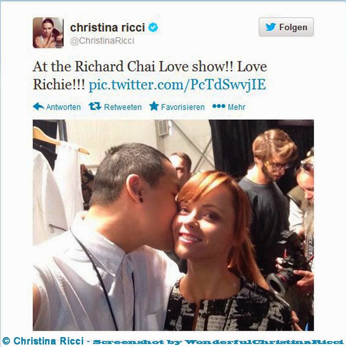This screenshot has height=347, width=346.
Task: Click the three-dots more icon
Action: (x=219, y=107)
